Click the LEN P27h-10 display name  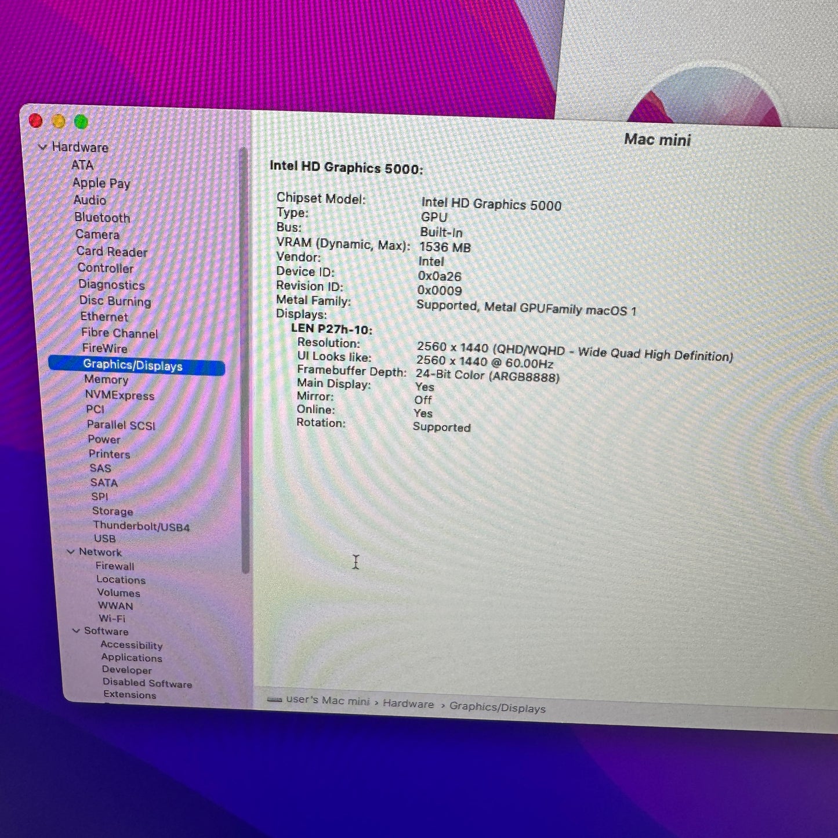click(x=332, y=329)
